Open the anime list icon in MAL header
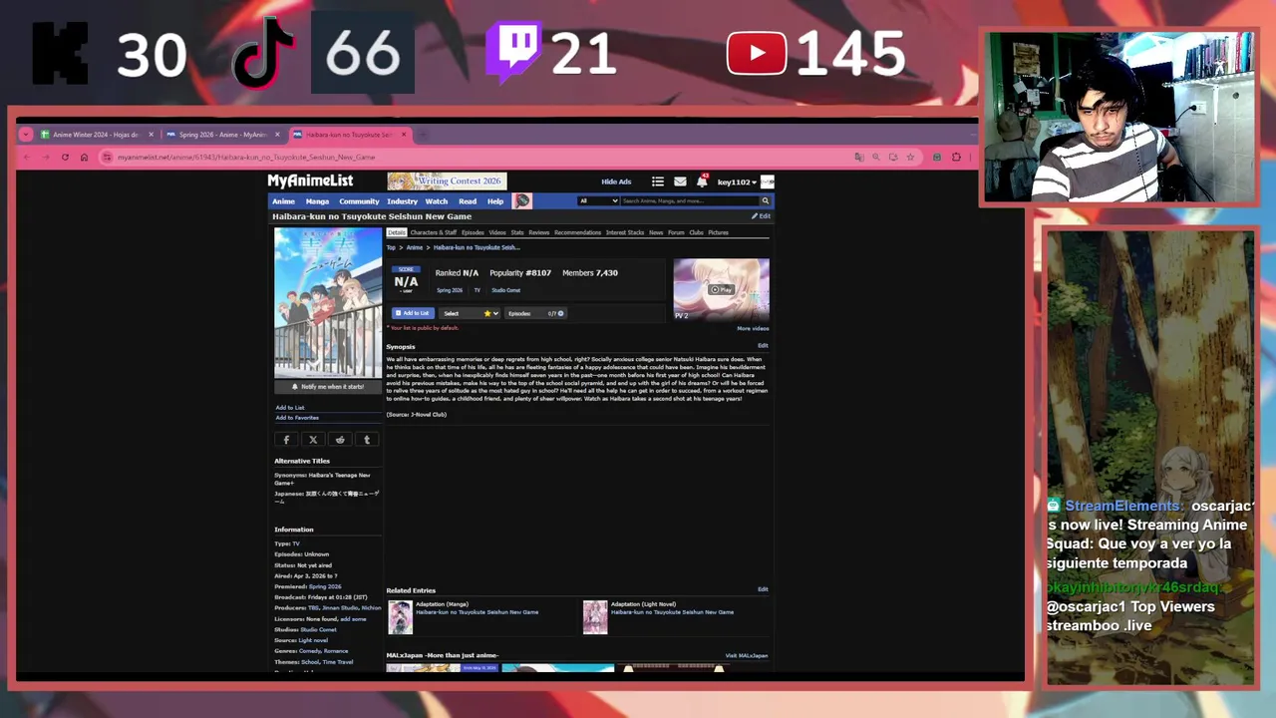 pos(658,181)
